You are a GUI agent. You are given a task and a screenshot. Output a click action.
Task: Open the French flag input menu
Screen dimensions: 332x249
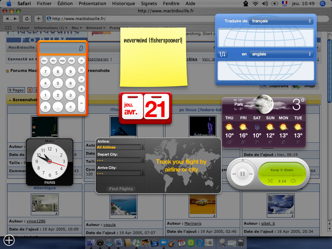[284, 4]
